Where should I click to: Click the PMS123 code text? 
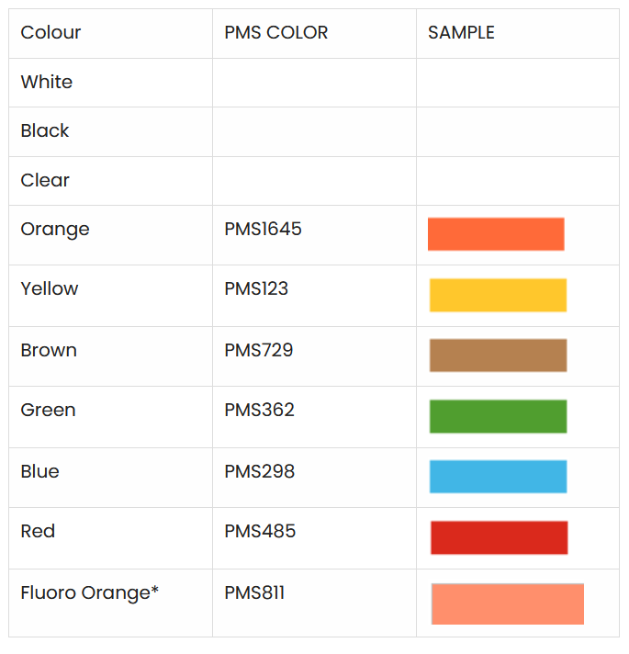pyautogui.click(x=256, y=288)
